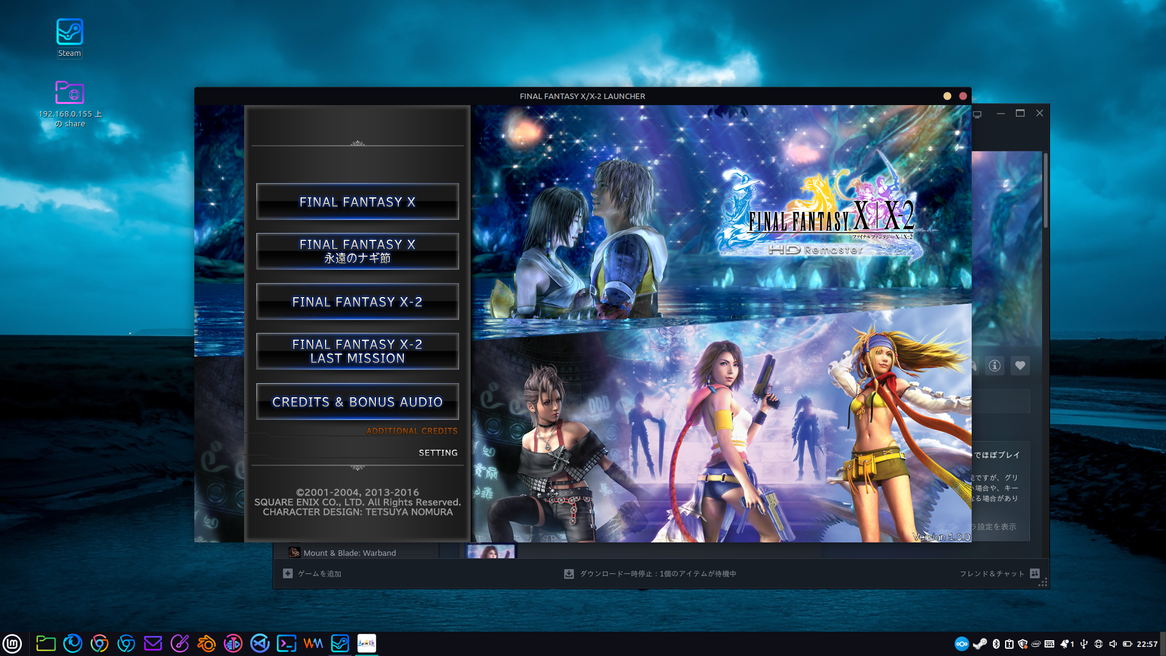This screenshot has height=656, width=1166.
Task: Favorite the game with Steam's heart icon
Action: (x=1020, y=366)
